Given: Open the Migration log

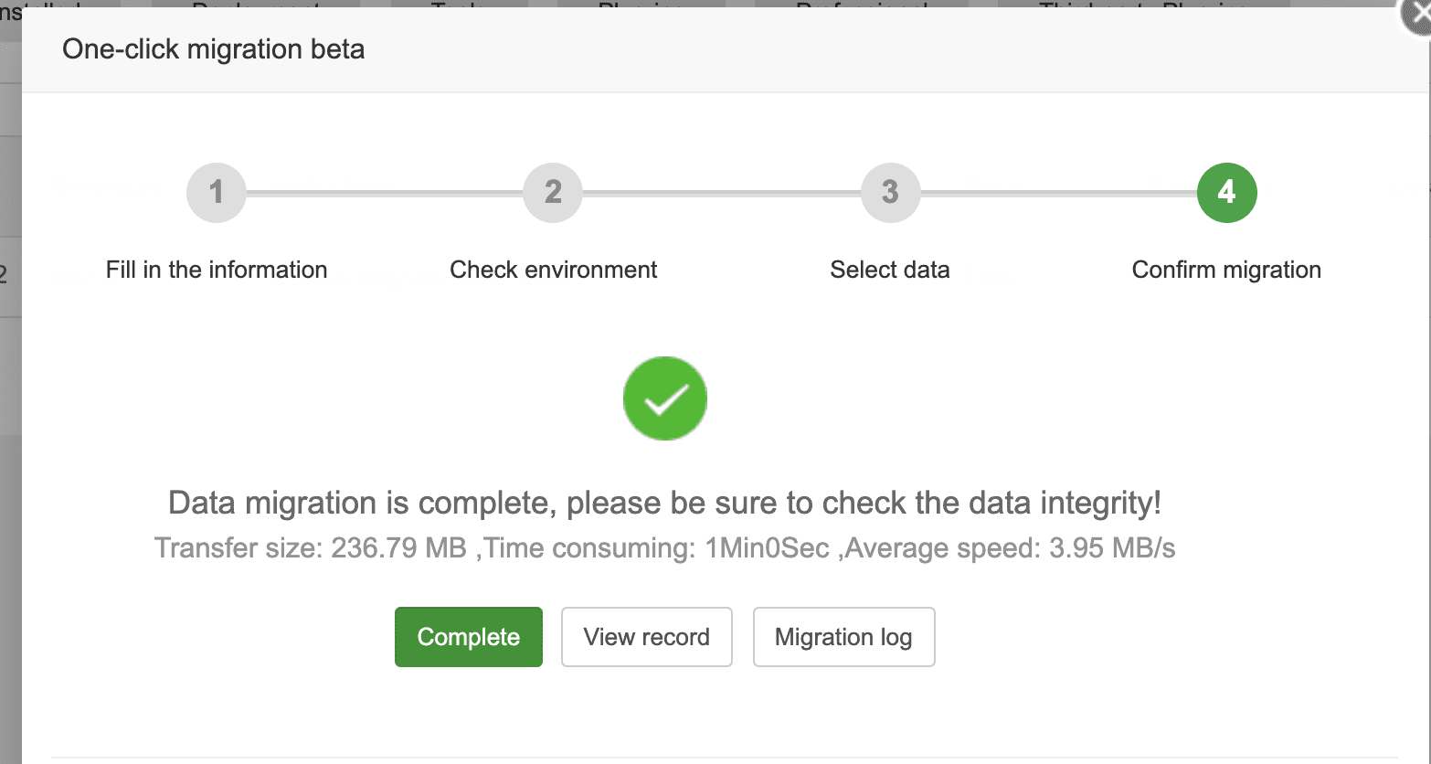Looking at the screenshot, I should [x=843, y=637].
